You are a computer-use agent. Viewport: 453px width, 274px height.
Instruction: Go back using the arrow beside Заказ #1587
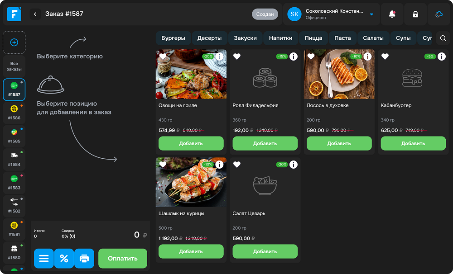pyautogui.click(x=35, y=14)
